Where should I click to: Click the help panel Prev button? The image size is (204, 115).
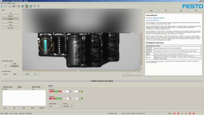coord(166,11)
